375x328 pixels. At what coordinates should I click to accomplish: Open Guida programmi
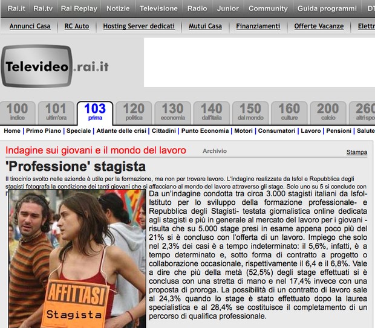[x=327, y=8]
